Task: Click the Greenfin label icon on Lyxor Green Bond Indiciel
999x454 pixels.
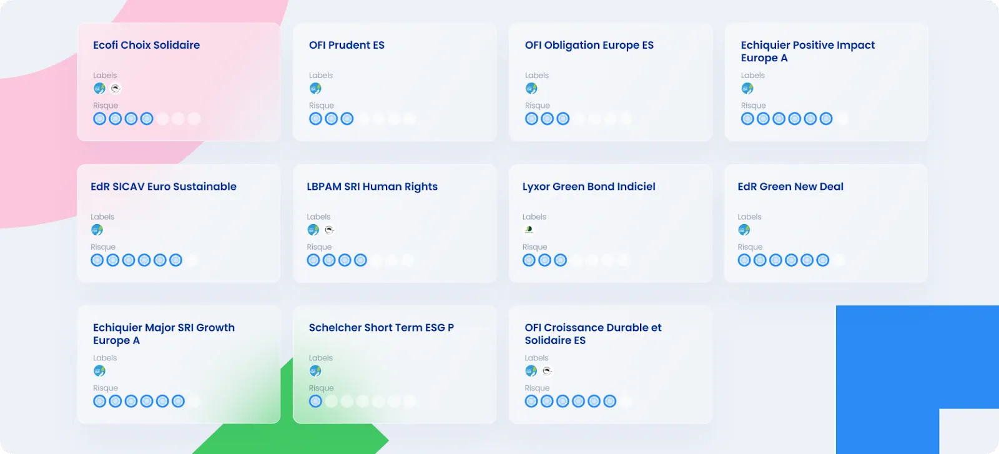Action: click(x=529, y=229)
